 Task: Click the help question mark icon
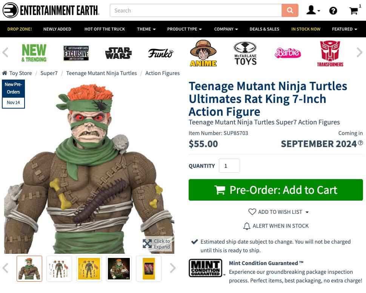pyautogui.click(x=333, y=11)
